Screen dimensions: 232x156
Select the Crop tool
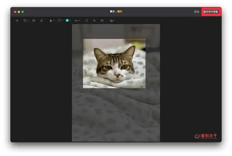(94, 21)
